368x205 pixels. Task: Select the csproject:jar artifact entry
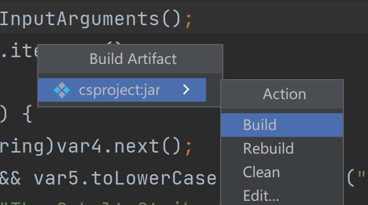[x=122, y=90]
